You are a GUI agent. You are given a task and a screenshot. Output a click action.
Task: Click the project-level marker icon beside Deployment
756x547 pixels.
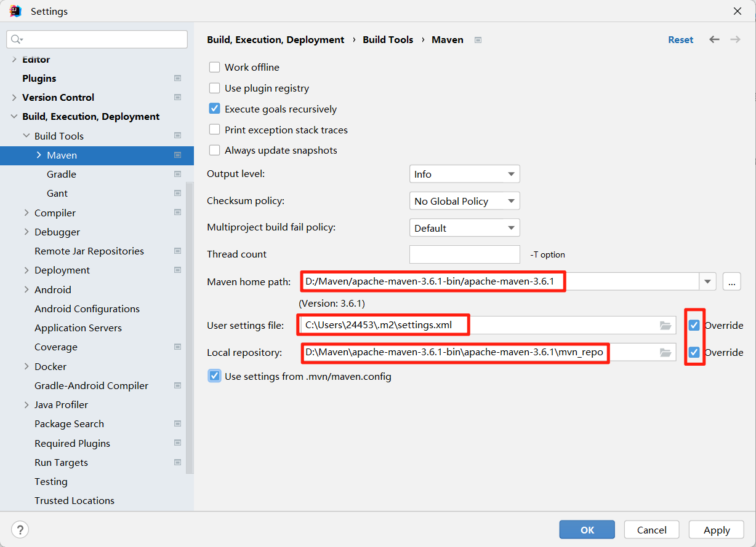point(177,270)
